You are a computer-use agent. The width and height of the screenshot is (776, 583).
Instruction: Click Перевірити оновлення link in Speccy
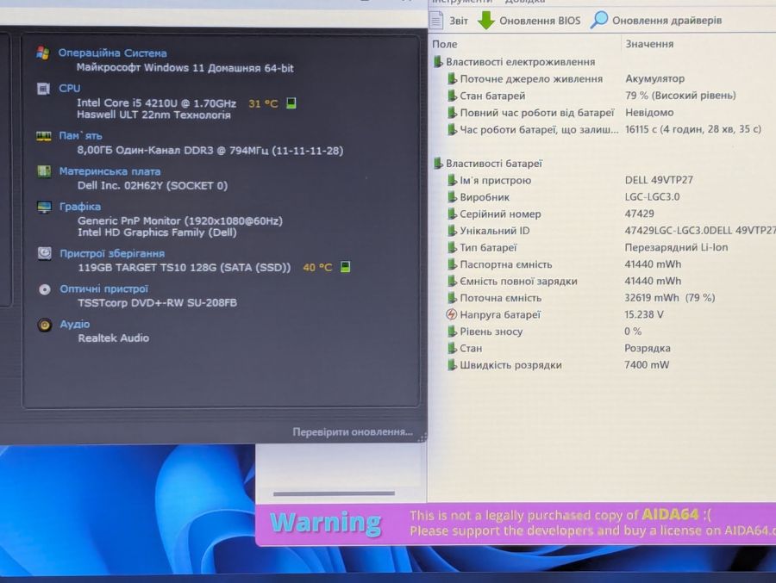tap(353, 431)
